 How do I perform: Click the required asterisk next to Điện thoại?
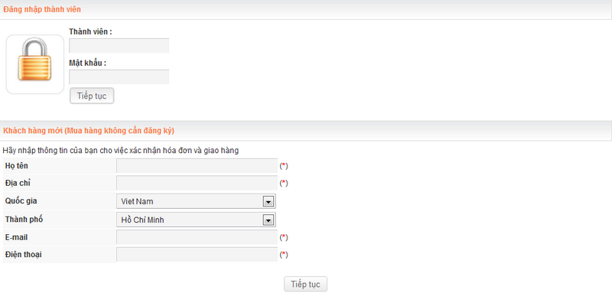pyautogui.click(x=284, y=255)
